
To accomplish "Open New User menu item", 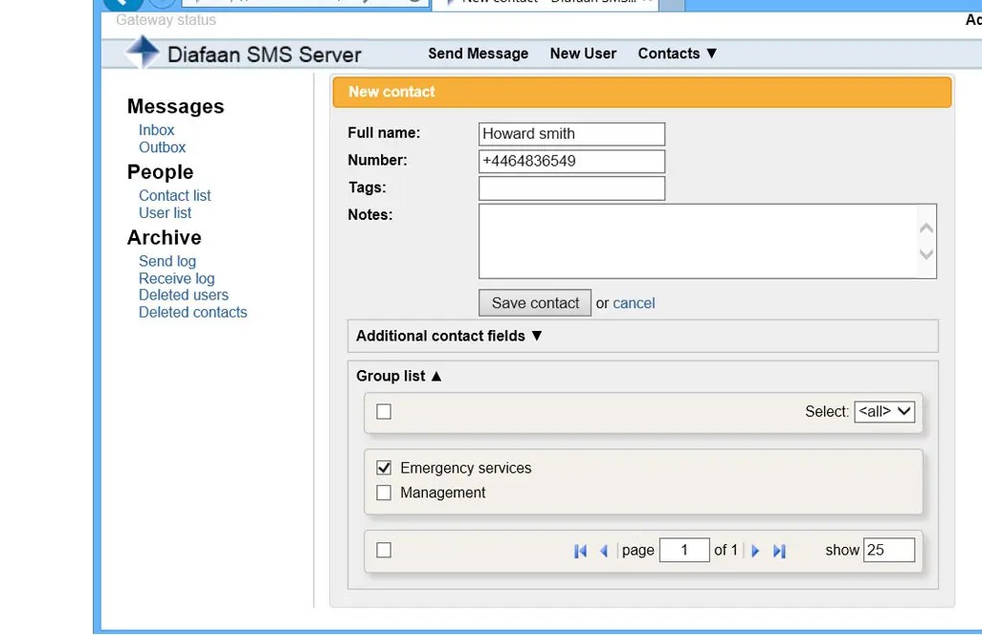I will click(583, 54).
